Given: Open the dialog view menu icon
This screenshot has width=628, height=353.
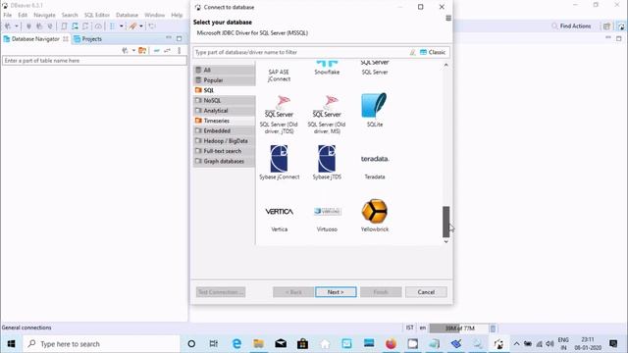Looking at the screenshot, I should (x=448, y=19).
